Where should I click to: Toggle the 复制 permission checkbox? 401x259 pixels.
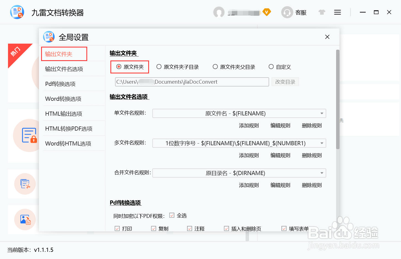pos(154,229)
